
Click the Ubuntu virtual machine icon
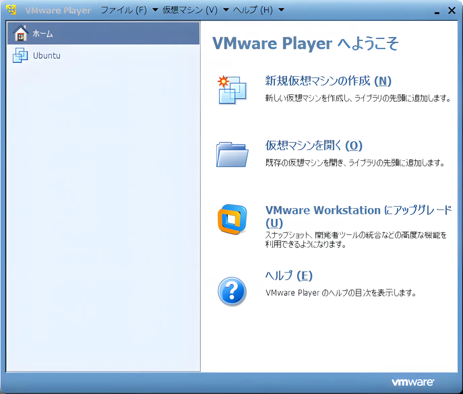pyautogui.click(x=20, y=56)
